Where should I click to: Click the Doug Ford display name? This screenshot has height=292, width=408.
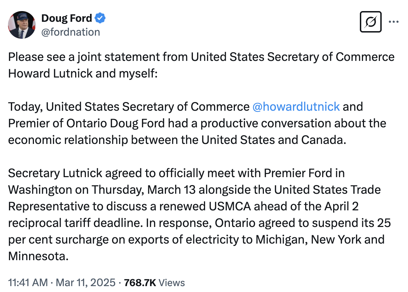pyautogui.click(x=66, y=18)
